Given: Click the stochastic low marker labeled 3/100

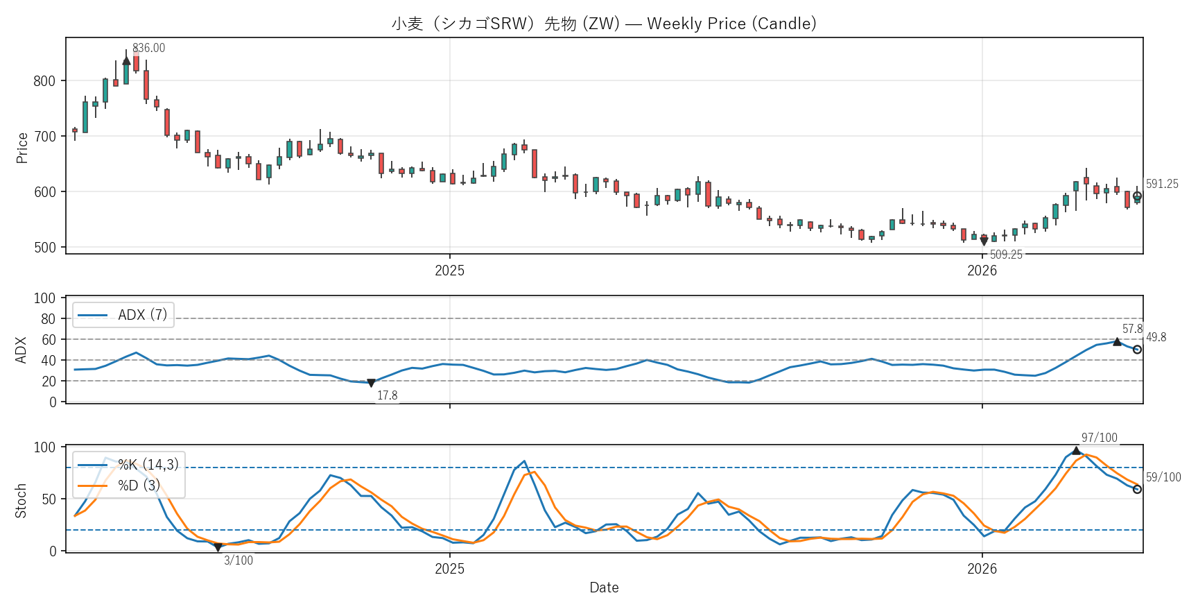Looking at the screenshot, I should (x=218, y=548).
